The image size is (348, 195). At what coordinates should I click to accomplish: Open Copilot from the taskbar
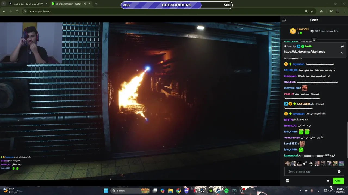point(163,191)
